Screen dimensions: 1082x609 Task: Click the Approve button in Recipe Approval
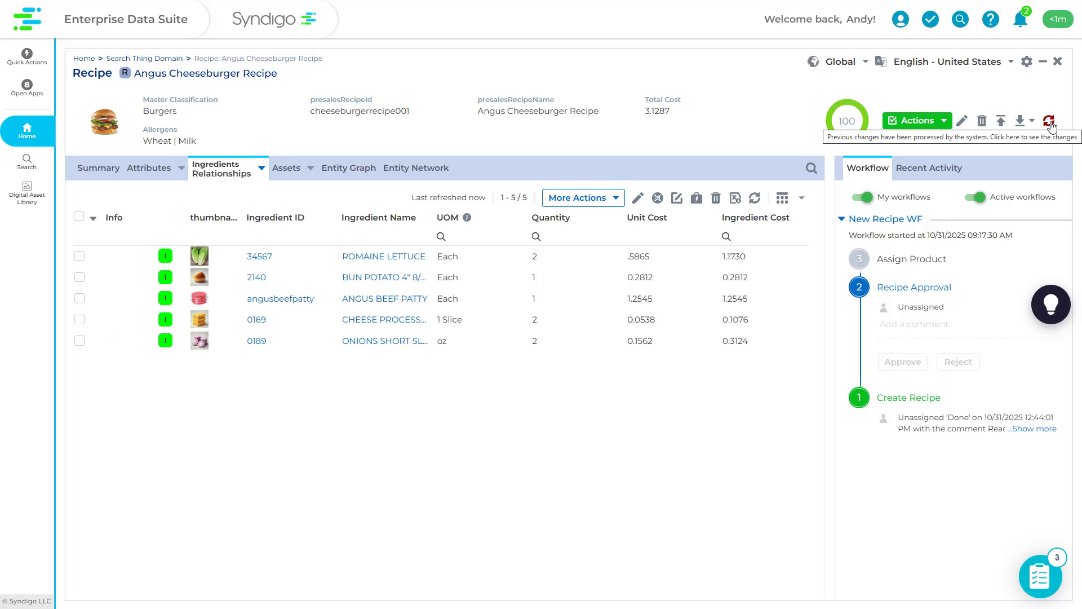coord(902,361)
